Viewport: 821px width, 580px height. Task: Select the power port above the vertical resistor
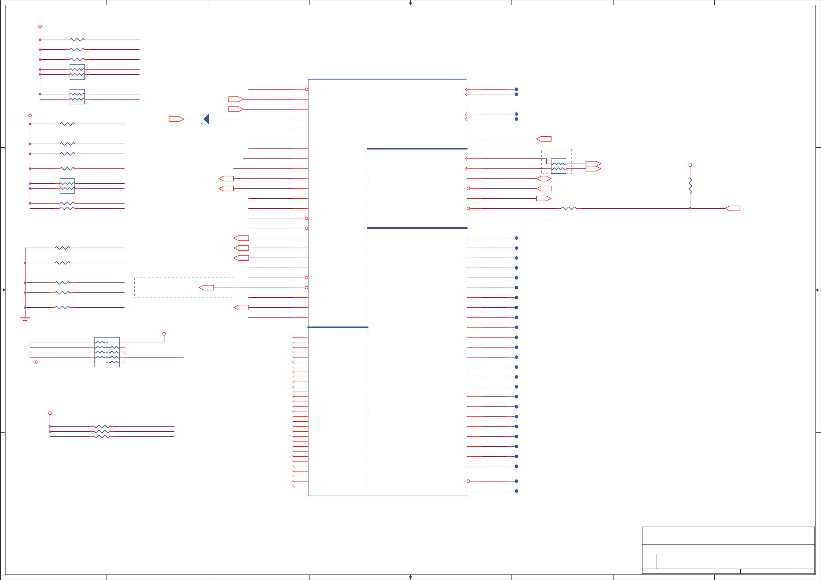690,165
